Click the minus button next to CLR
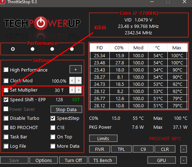 tap(183, 149)
